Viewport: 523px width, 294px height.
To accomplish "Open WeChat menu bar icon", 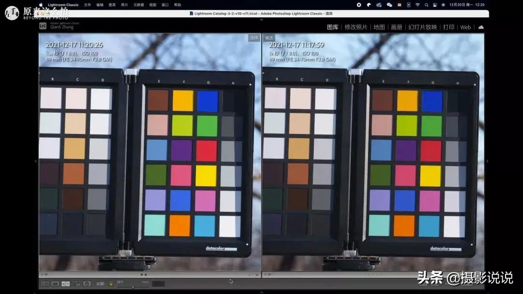I will (389, 5).
